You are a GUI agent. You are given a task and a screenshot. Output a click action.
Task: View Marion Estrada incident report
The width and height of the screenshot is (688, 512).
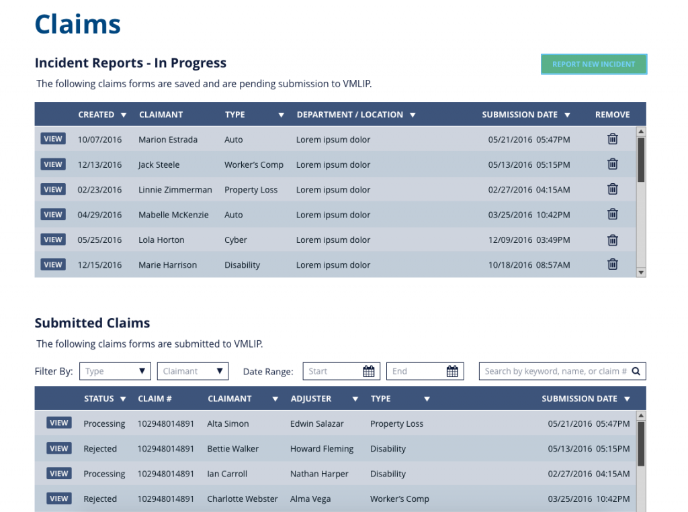53,139
